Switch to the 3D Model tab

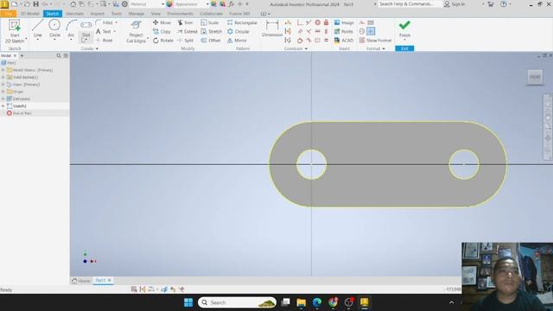tap(29, 14)
